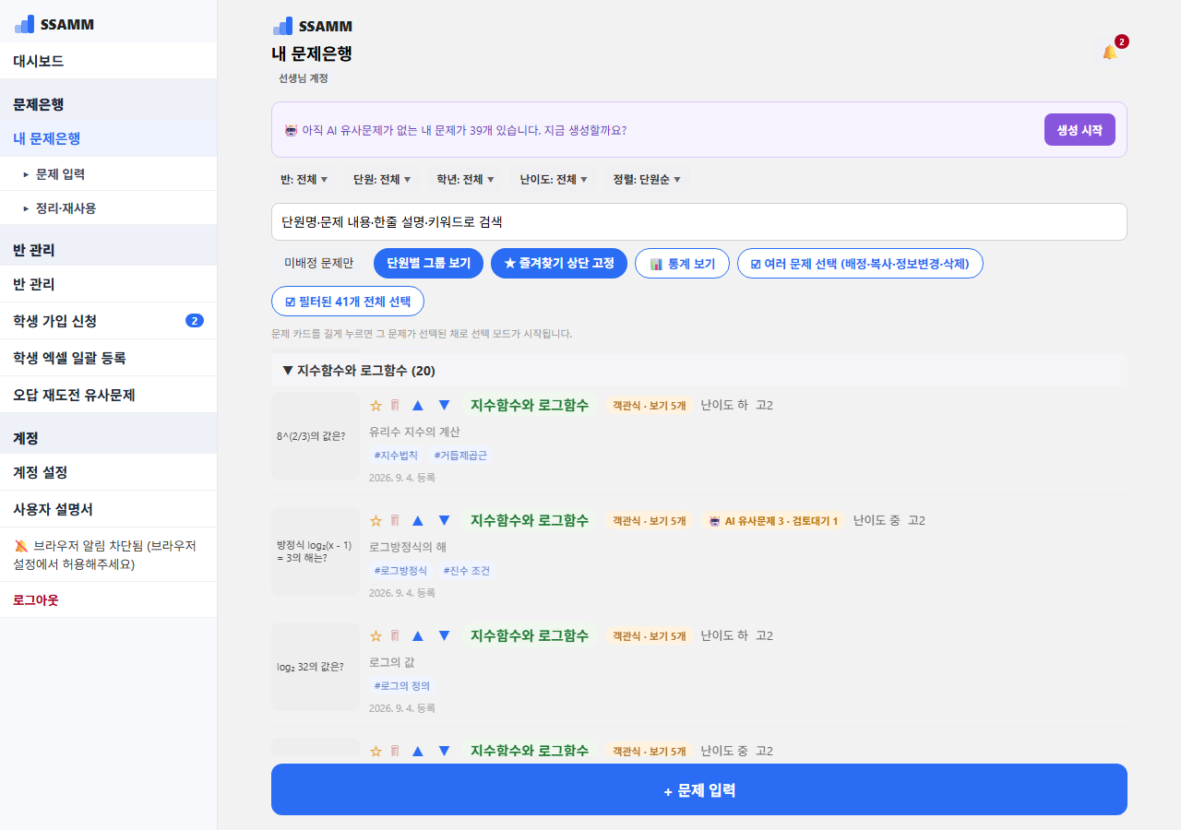Open 오답 재도전 유사문제 in the sidebar
This screenshot has width=1181, height=830.
point(108,395)
